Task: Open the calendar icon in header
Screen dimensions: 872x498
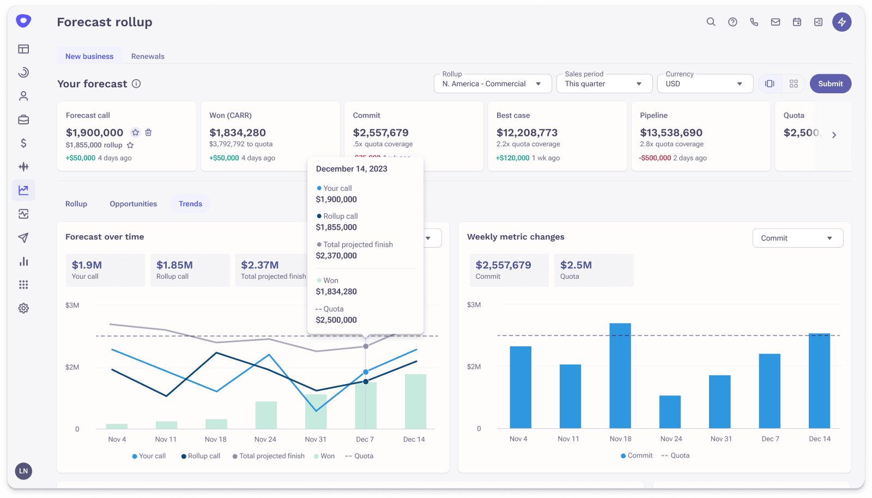Action: click(x=797, y=22)
